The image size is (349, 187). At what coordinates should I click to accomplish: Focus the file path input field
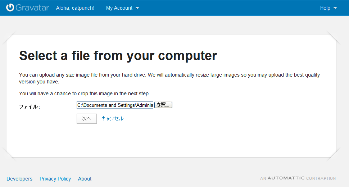(115, 105)
